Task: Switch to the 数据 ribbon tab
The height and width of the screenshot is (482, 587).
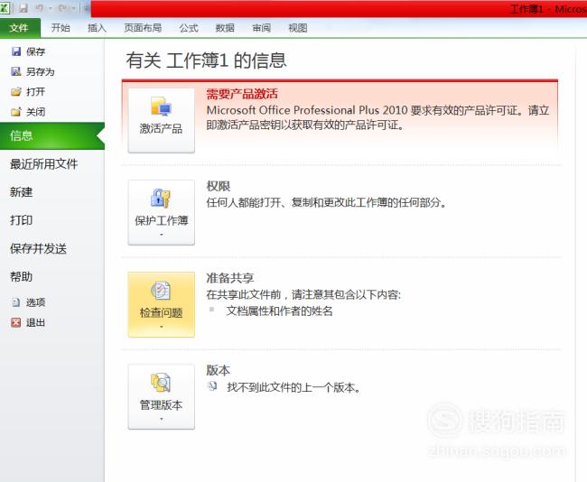Action: click(225, 28)
